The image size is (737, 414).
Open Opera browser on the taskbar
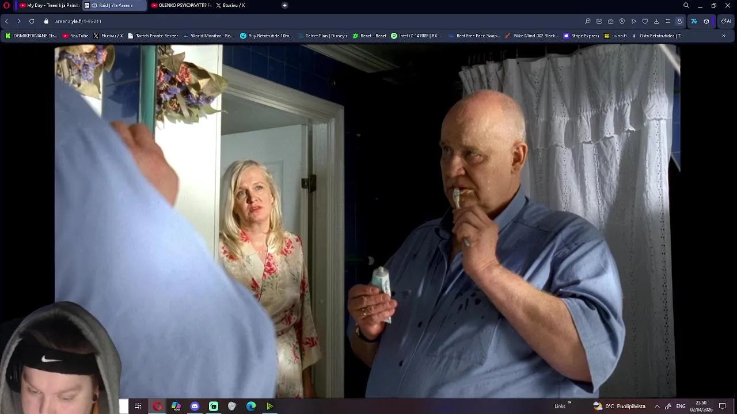point(157,407)
